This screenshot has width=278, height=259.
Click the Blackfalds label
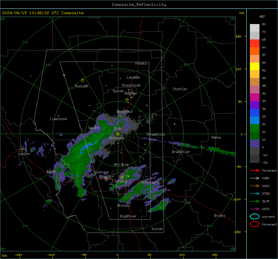(131, 85)
